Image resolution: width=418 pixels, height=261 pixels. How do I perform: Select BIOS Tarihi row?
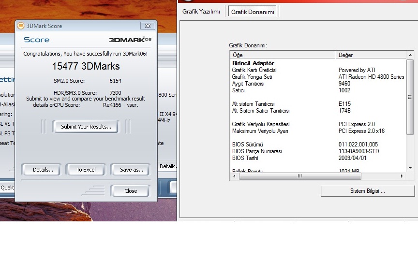click(318, 158)
